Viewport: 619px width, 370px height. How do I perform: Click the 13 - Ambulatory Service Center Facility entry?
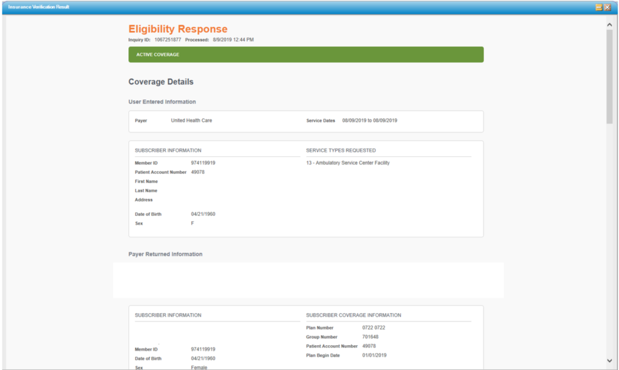[x=348, y=163]
